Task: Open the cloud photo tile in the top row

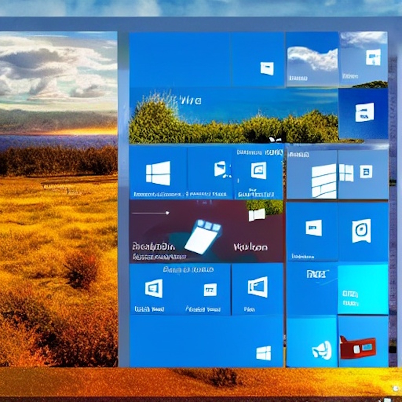Action: 312,59
